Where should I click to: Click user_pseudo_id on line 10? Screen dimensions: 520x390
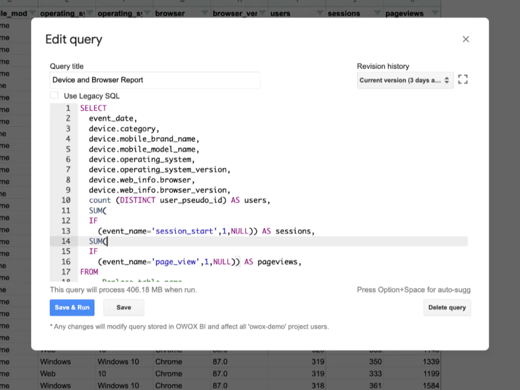coord(191,201)
